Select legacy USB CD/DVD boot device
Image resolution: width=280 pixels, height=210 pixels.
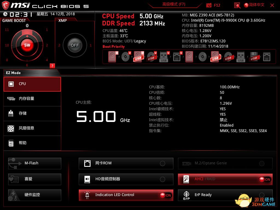coord(228,57)
